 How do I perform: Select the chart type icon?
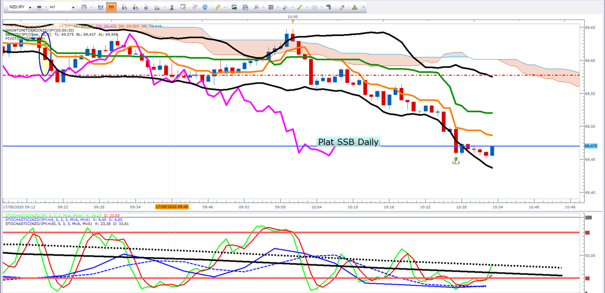click(x=84, y=7)
